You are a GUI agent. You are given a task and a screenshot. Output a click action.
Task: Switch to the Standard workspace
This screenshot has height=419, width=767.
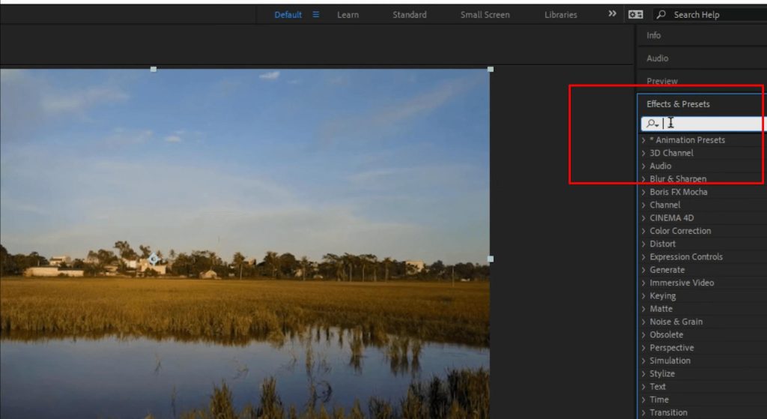(x=410, y=15)
